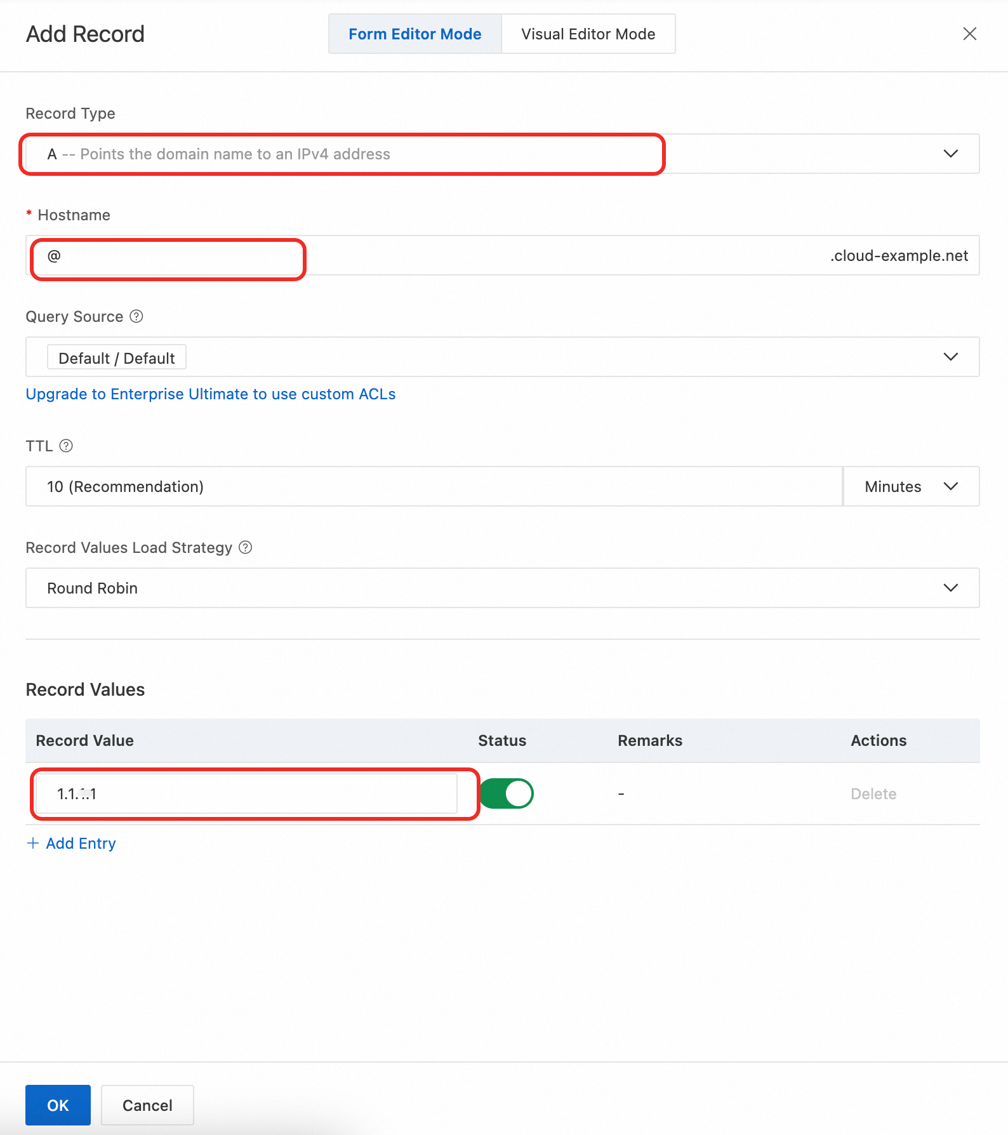1008x1135 pixels.
Task: Click the Record Values Load Strategy help icon
Action: (246, 547)
